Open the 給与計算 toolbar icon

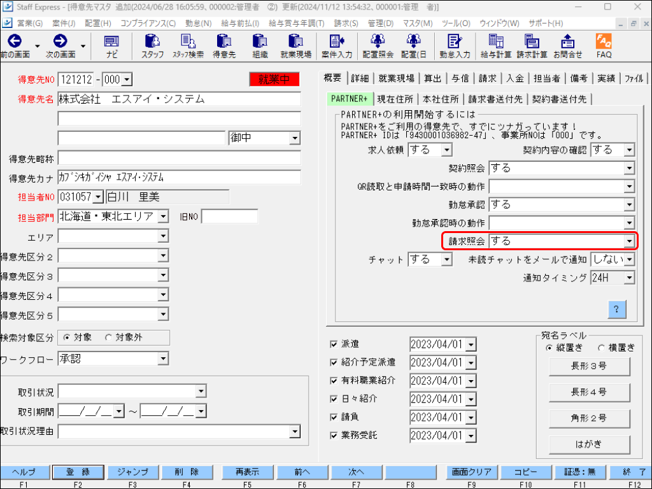[x=495, y=46]
